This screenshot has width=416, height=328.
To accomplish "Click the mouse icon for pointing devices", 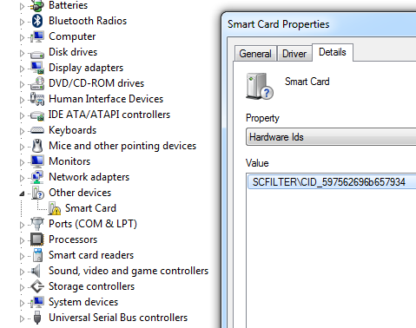I will [37, 146].
